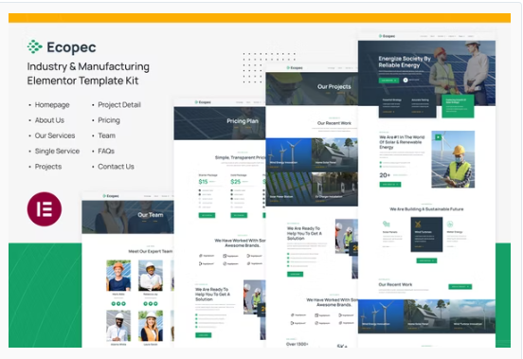This screenshot has height=359, width=523.
Task: Click the 'Pricing' list item
Action: pos(109,120)
